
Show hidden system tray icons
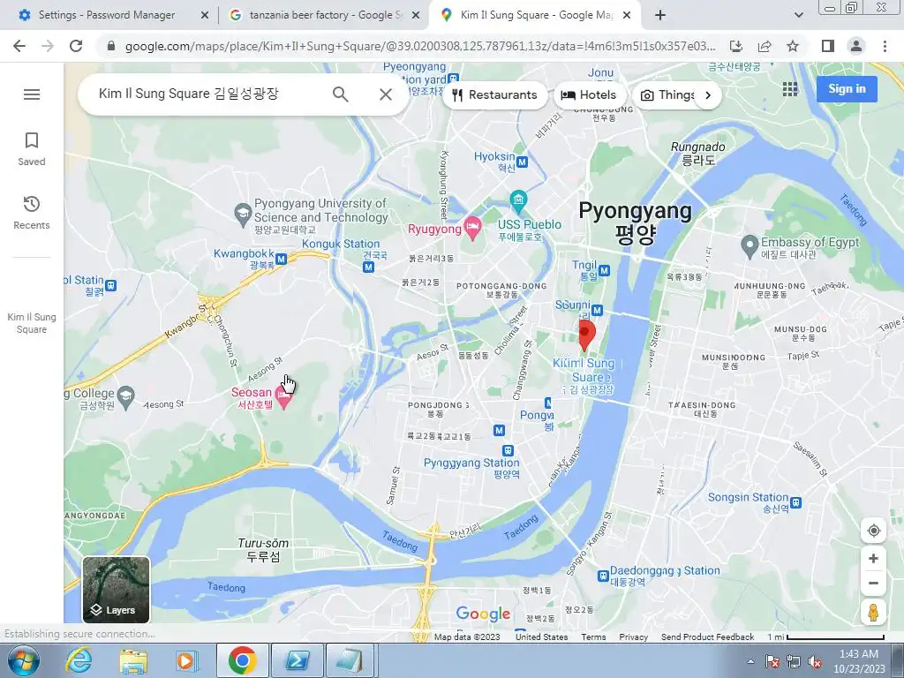pos(750,661)
